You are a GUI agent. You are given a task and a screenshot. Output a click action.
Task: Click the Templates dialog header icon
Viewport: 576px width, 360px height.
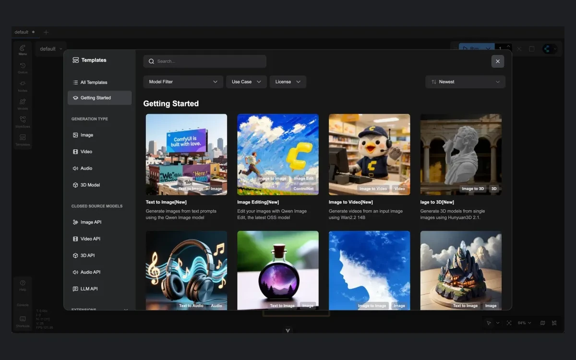75,60
